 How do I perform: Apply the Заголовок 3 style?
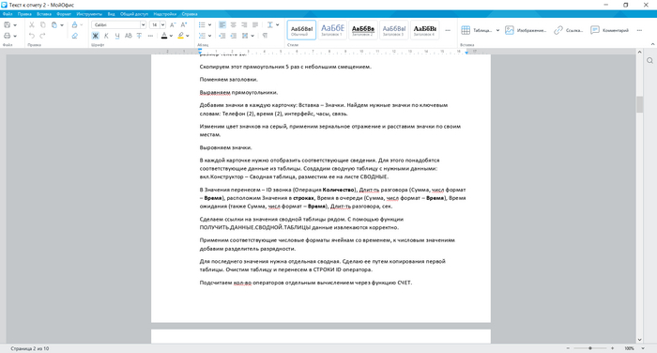pos(394,30)
